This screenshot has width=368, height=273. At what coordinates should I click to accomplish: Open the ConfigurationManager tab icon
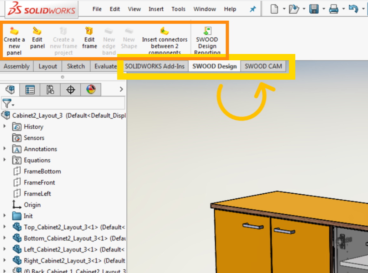click(50, 90)
